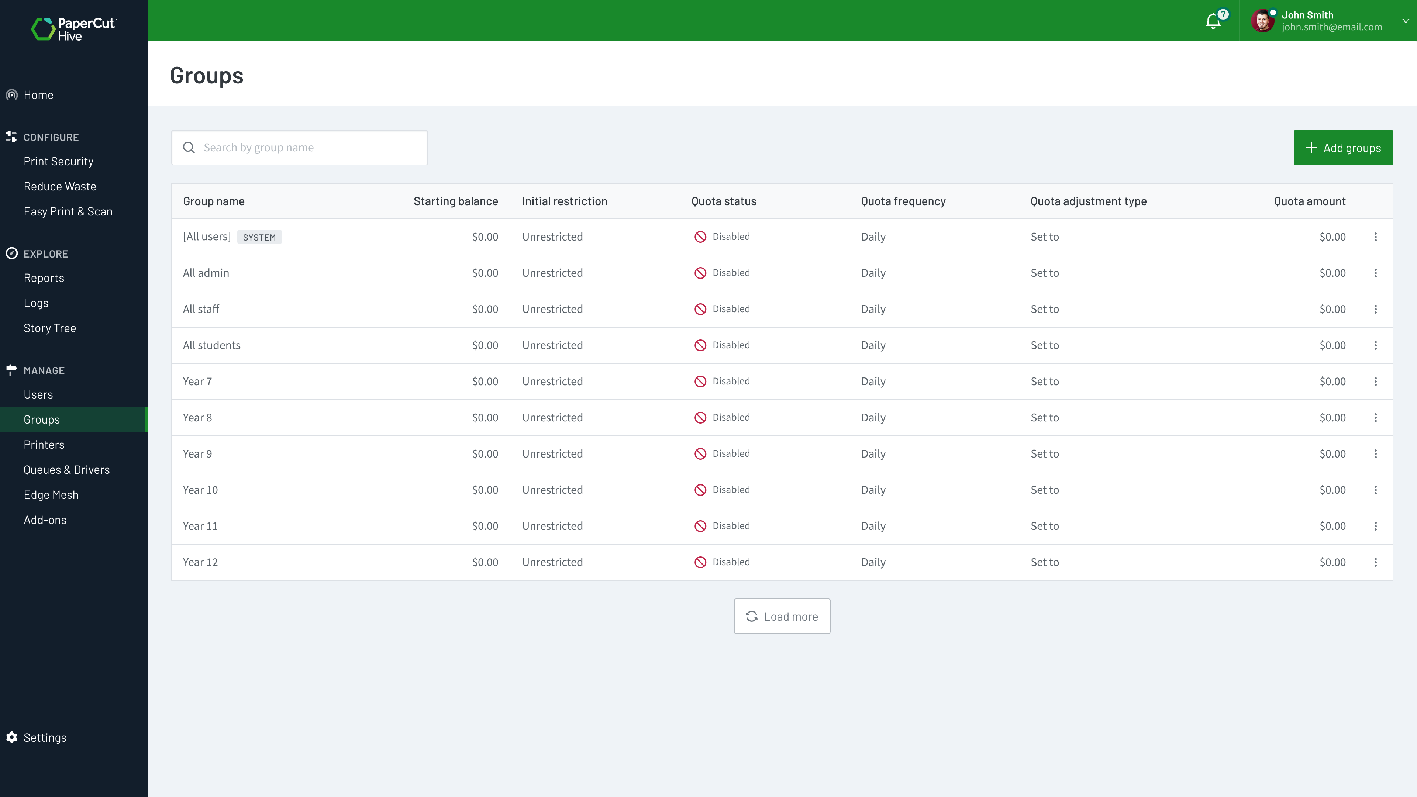Click the Add groups button
Screen dimensions: 1417x797
point(1343,148)
